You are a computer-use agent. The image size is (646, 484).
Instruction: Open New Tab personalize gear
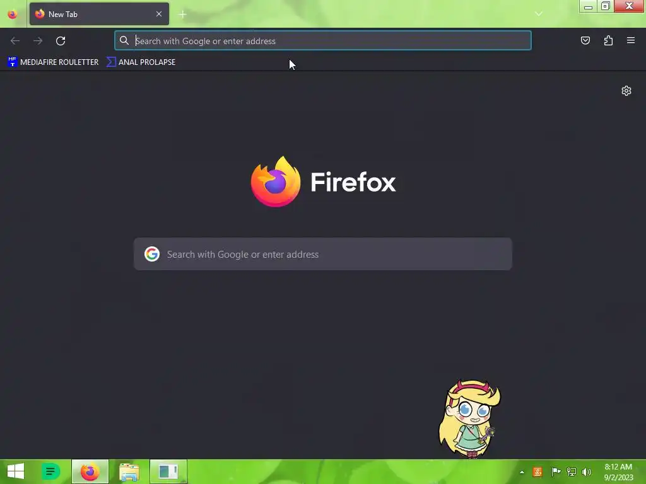(626, 91)
